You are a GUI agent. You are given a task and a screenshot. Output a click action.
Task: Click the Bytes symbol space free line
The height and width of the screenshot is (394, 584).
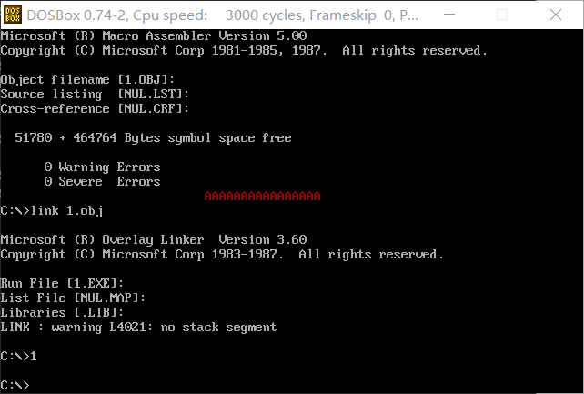tap(153, 138)
